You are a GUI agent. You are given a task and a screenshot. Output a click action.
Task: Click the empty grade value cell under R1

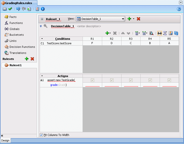click(x=92, y=85)
